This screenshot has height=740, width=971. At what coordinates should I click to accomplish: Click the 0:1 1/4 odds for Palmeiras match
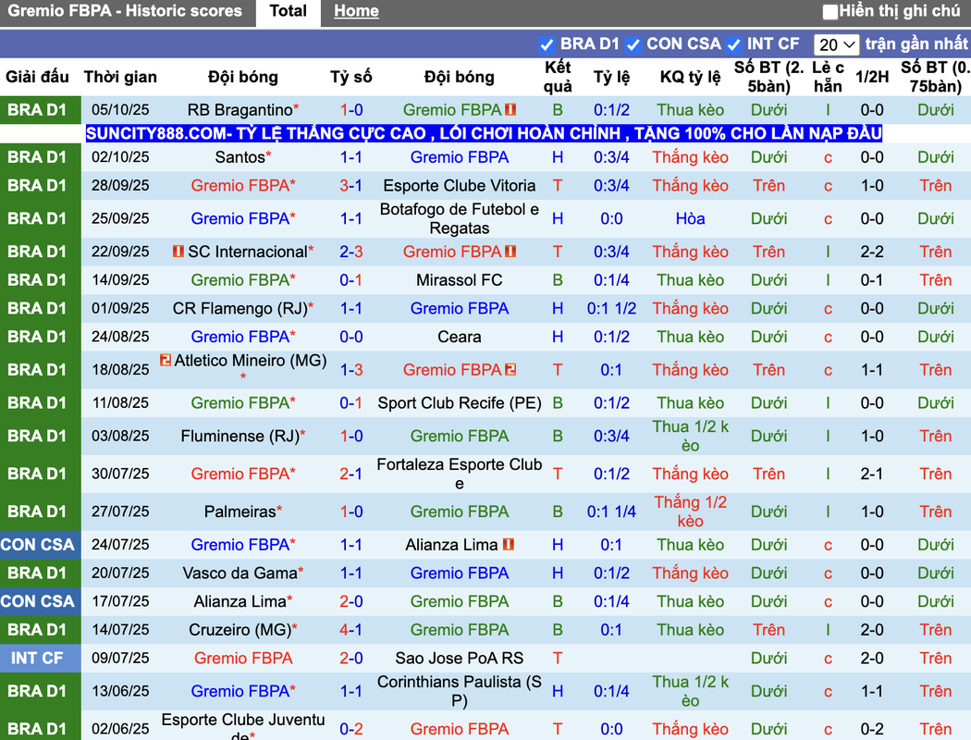pos(611,512)
